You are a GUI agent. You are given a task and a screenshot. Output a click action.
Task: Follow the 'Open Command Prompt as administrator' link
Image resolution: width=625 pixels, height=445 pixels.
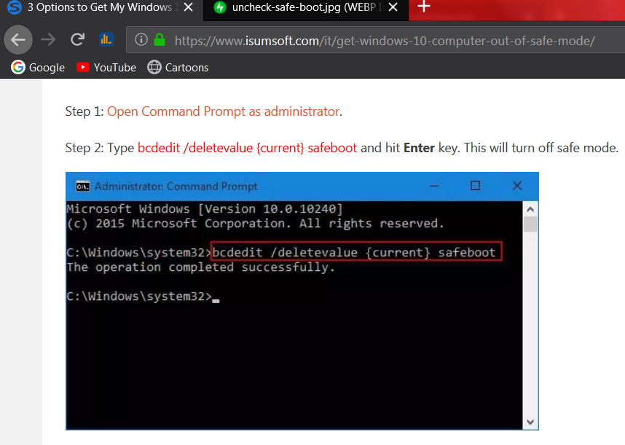tap(223, 111)
